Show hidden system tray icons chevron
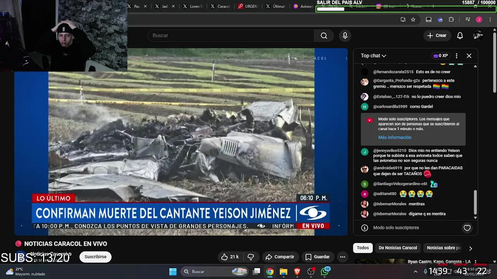Screen dimensions: 497x279 point(415,272)
